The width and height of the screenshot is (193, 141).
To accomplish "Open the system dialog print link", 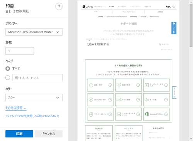I will point(32,116).
